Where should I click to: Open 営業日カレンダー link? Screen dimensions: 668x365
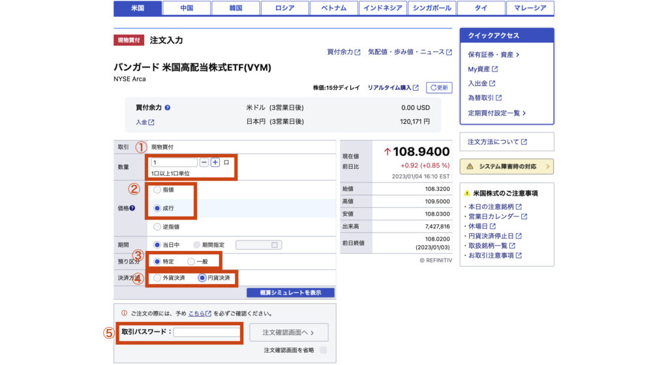point(498,216)
